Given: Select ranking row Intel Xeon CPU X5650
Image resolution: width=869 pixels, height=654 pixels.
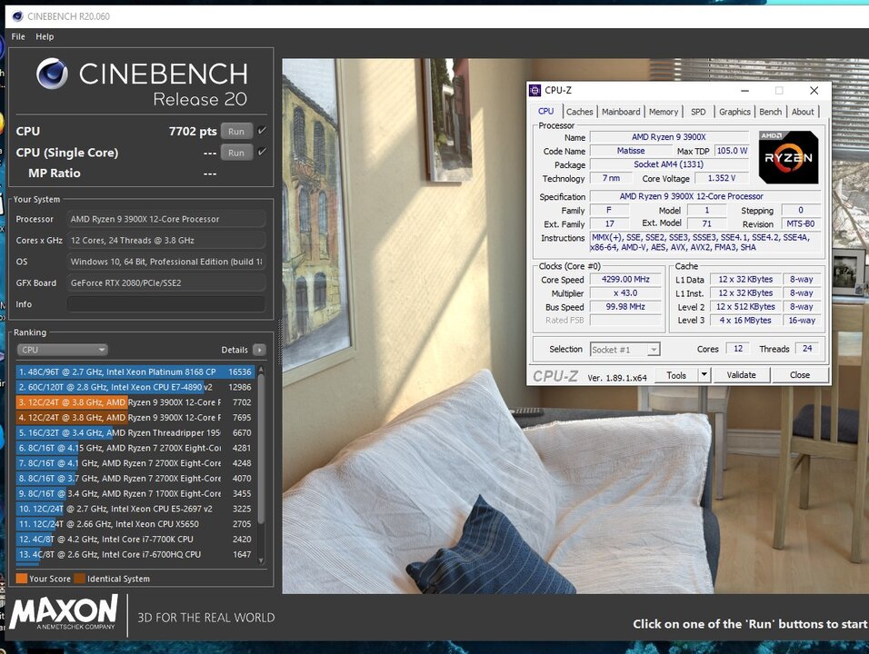Looking at the screenshot, I should (135, 524).
